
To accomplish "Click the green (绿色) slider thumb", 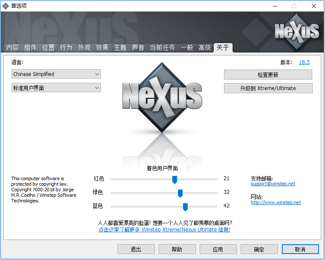I will click(180, 193).
